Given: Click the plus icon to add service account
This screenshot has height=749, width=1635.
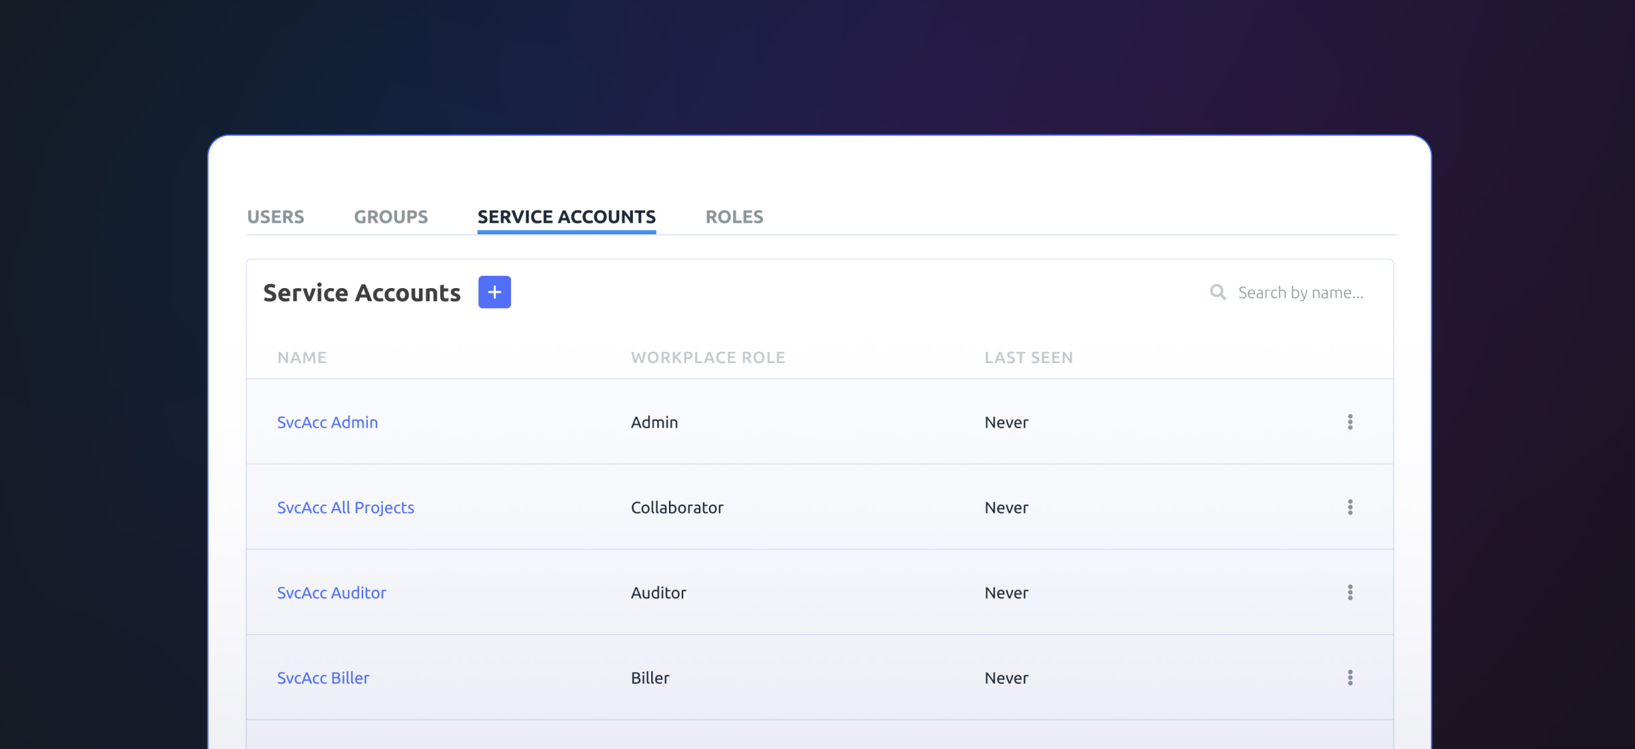Looking at the screenshot, I should (x=494, y=292).
